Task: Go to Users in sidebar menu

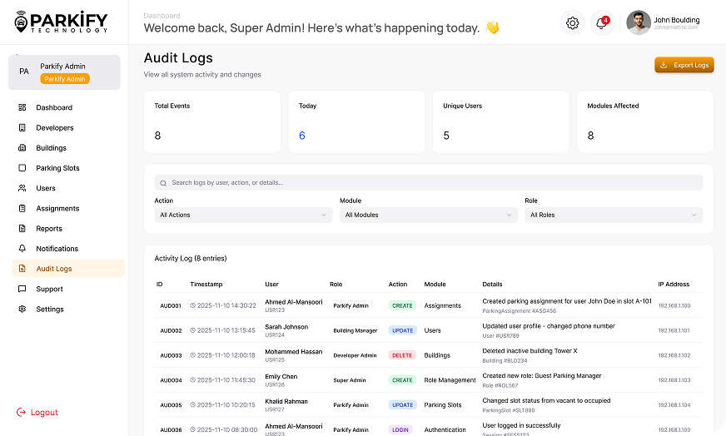Action: coord(46,188)
